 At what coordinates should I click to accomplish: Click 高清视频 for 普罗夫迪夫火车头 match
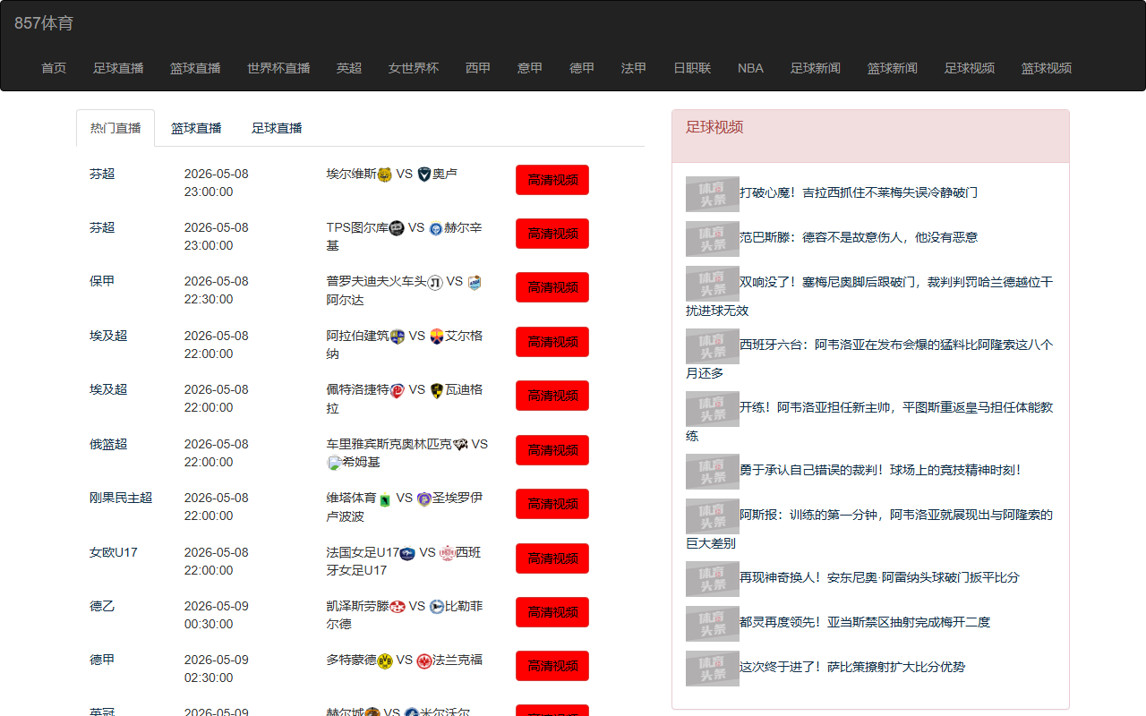pyautogui.click(x=552, y=287)
